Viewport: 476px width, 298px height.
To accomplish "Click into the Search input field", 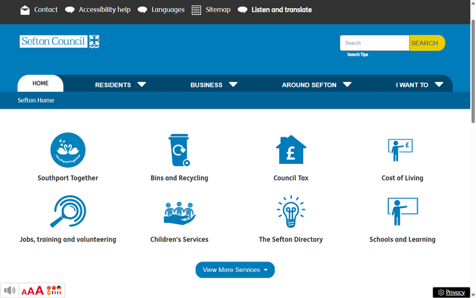I will pyautogui.click(x=374, y=43).
